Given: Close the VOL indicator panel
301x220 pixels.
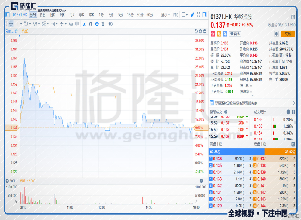Looking at the screenshot, I should point(201,181).
